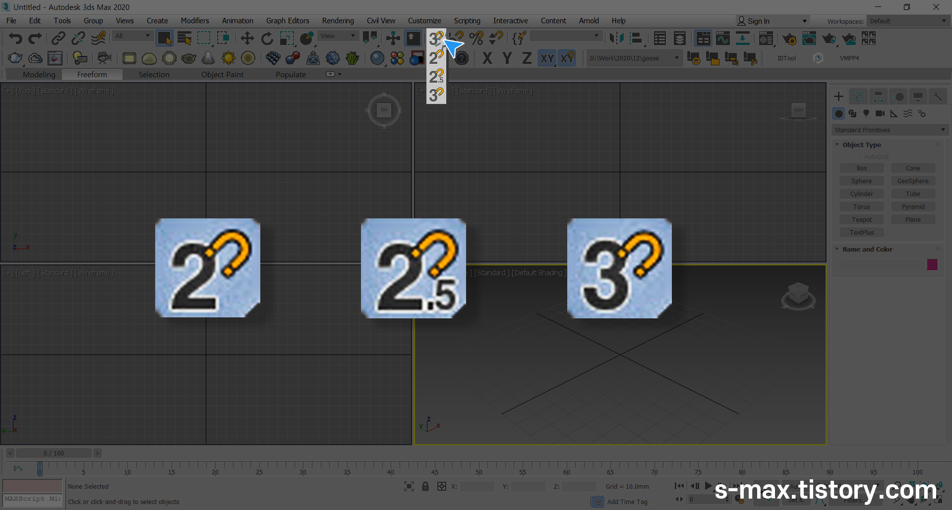
Task: Toggle snaps use axis constraints XY button
Action: click(567, 58)
